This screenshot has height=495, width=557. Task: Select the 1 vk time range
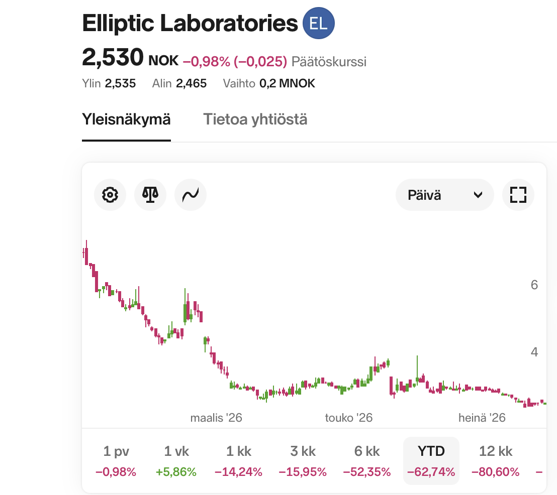(176, 460)
